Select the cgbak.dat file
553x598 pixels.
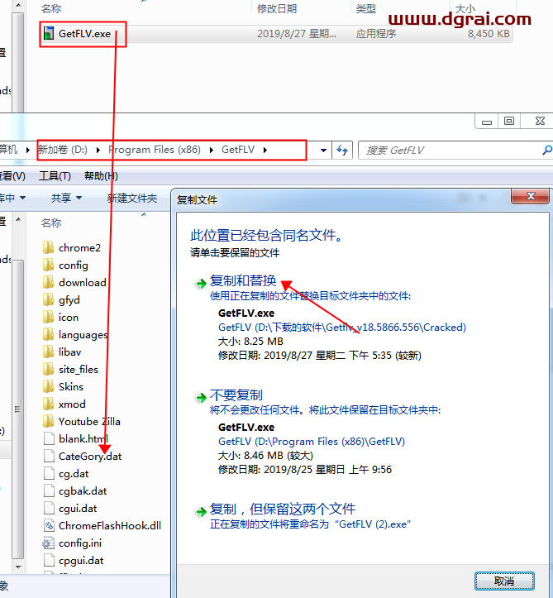point(74,490)
